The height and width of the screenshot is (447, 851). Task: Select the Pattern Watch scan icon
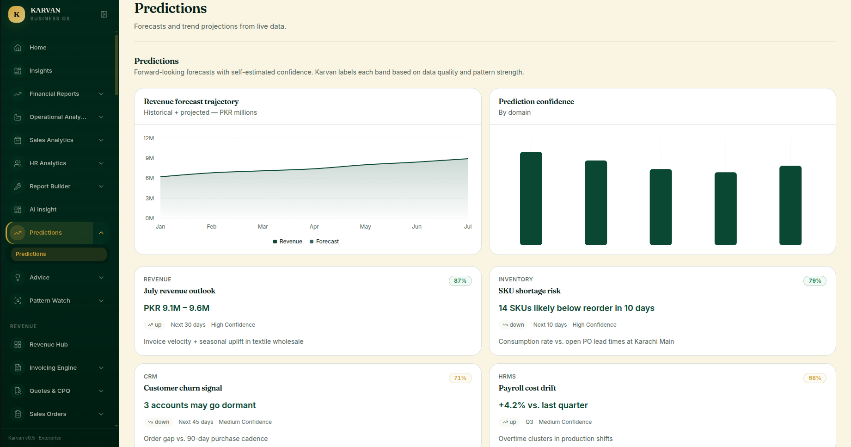pos(18,301)
